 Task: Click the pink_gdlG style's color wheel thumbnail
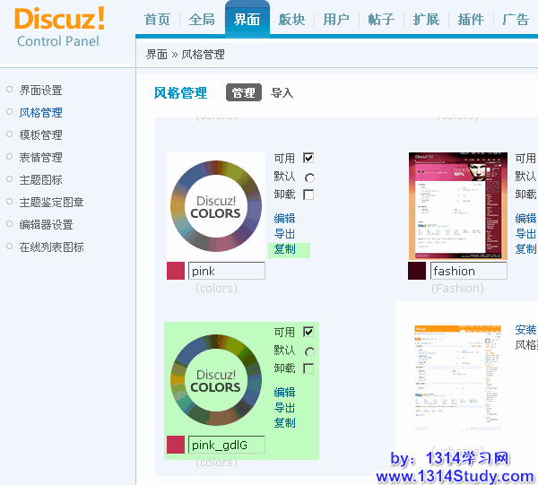click(x=215, y=378)
